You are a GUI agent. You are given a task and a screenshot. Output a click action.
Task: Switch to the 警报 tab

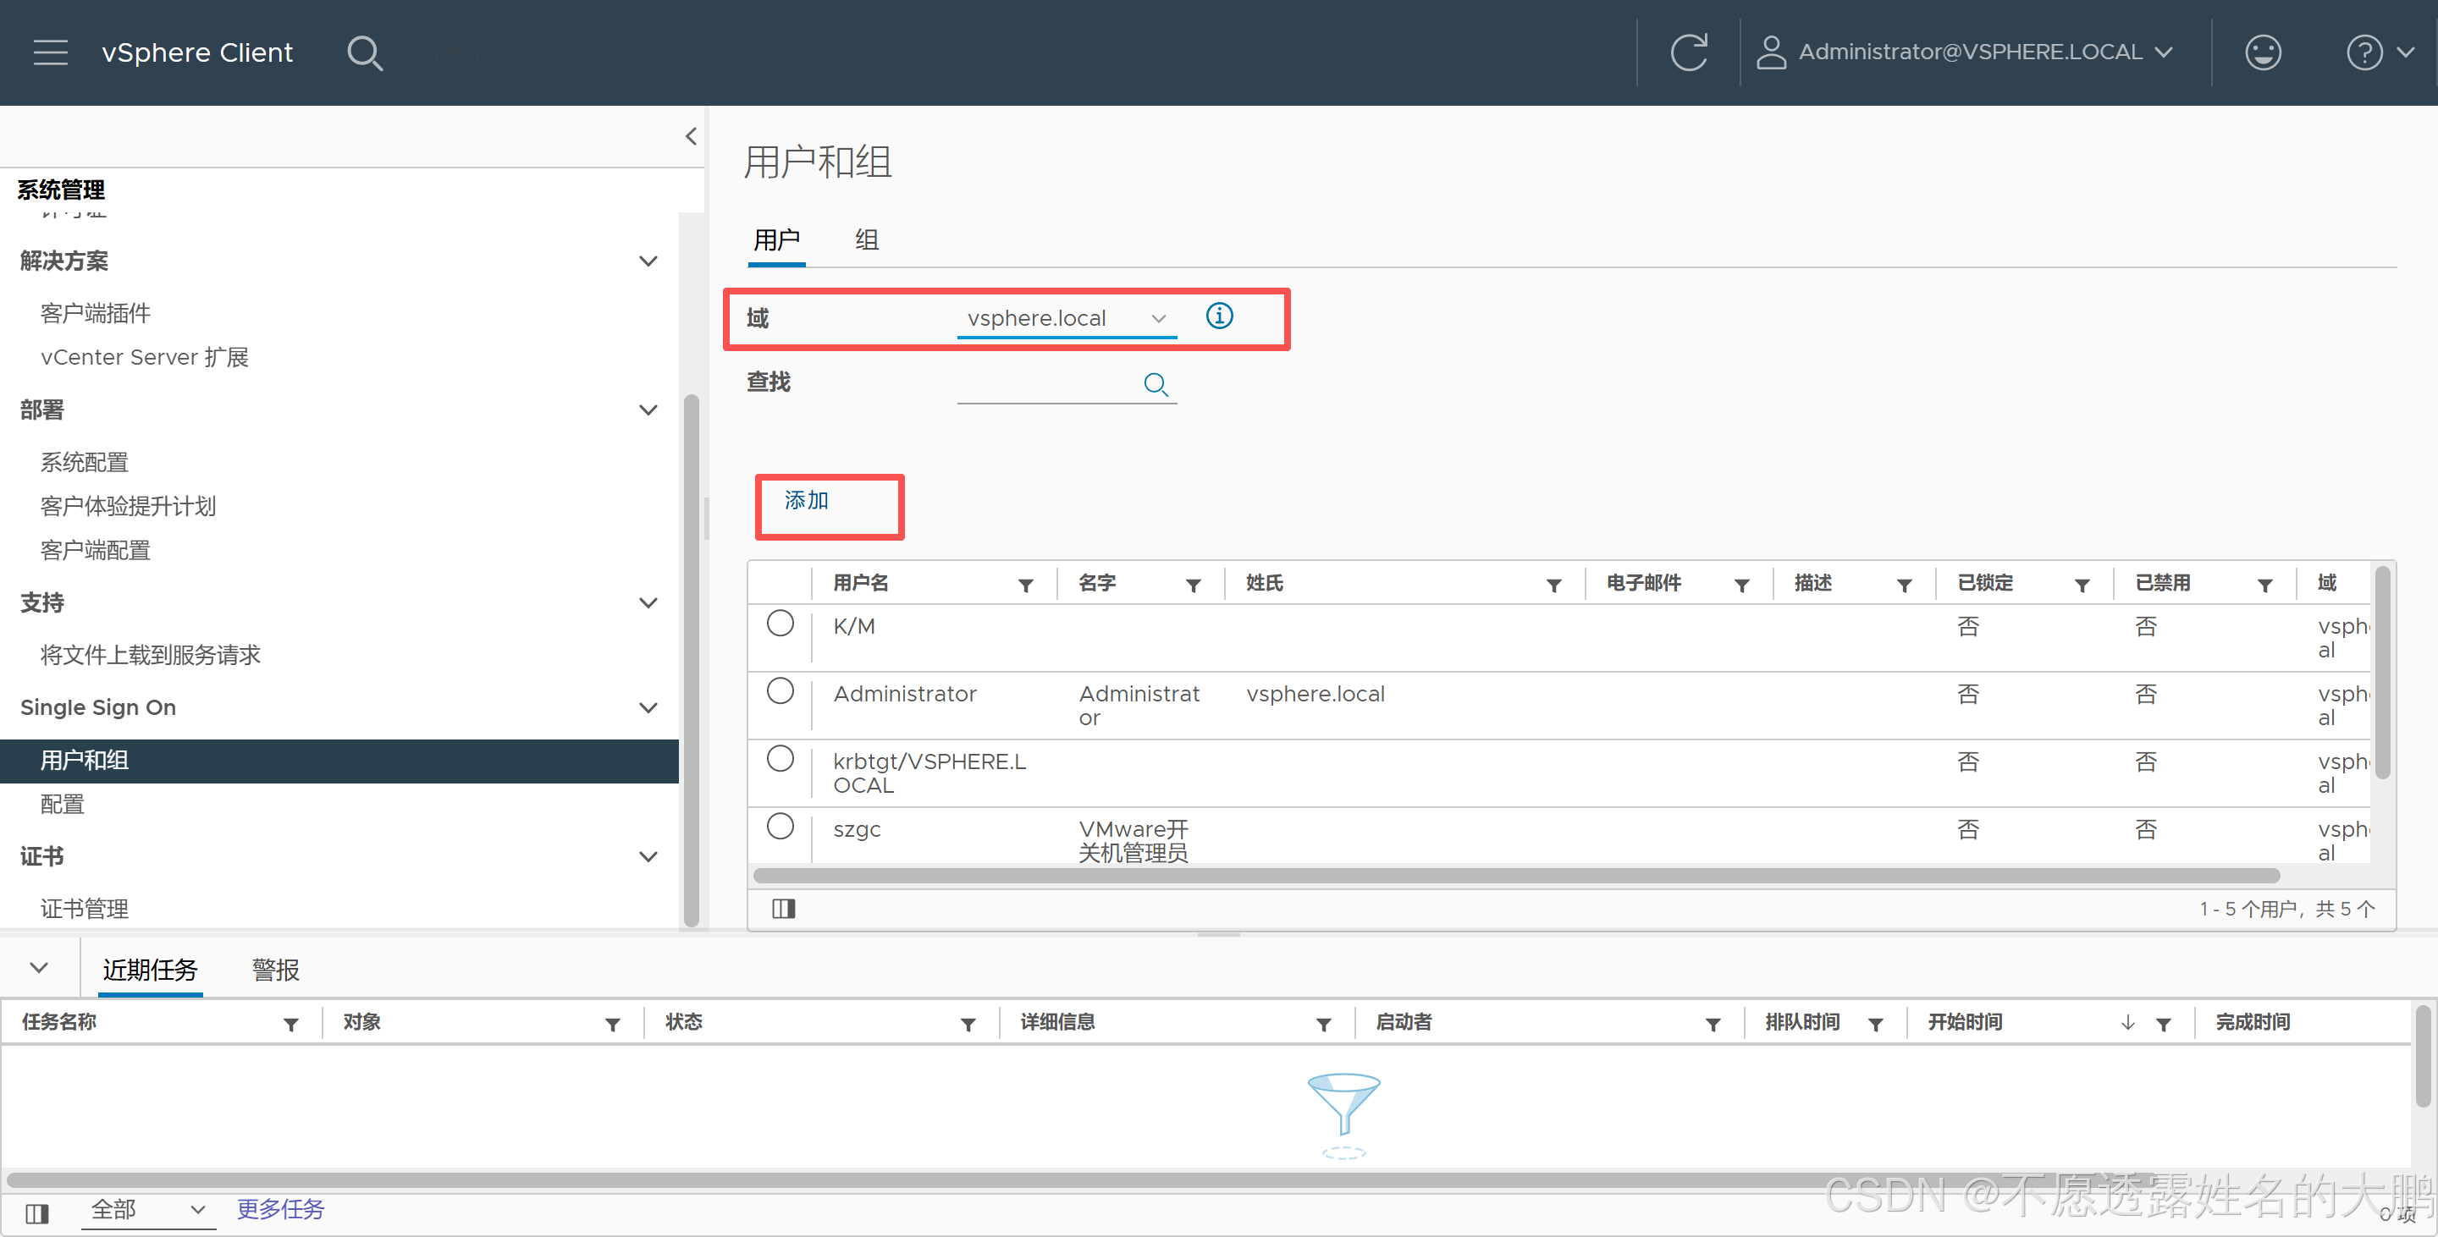point(274,970)
